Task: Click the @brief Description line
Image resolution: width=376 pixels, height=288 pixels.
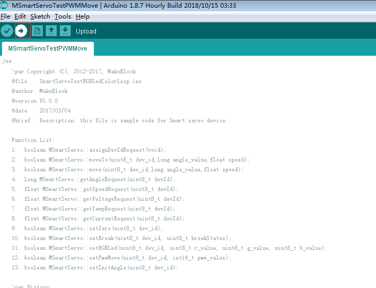Action: (119, 120)
